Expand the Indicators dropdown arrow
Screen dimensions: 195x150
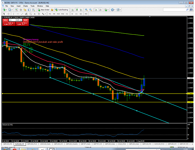click(x=108, y=10)
